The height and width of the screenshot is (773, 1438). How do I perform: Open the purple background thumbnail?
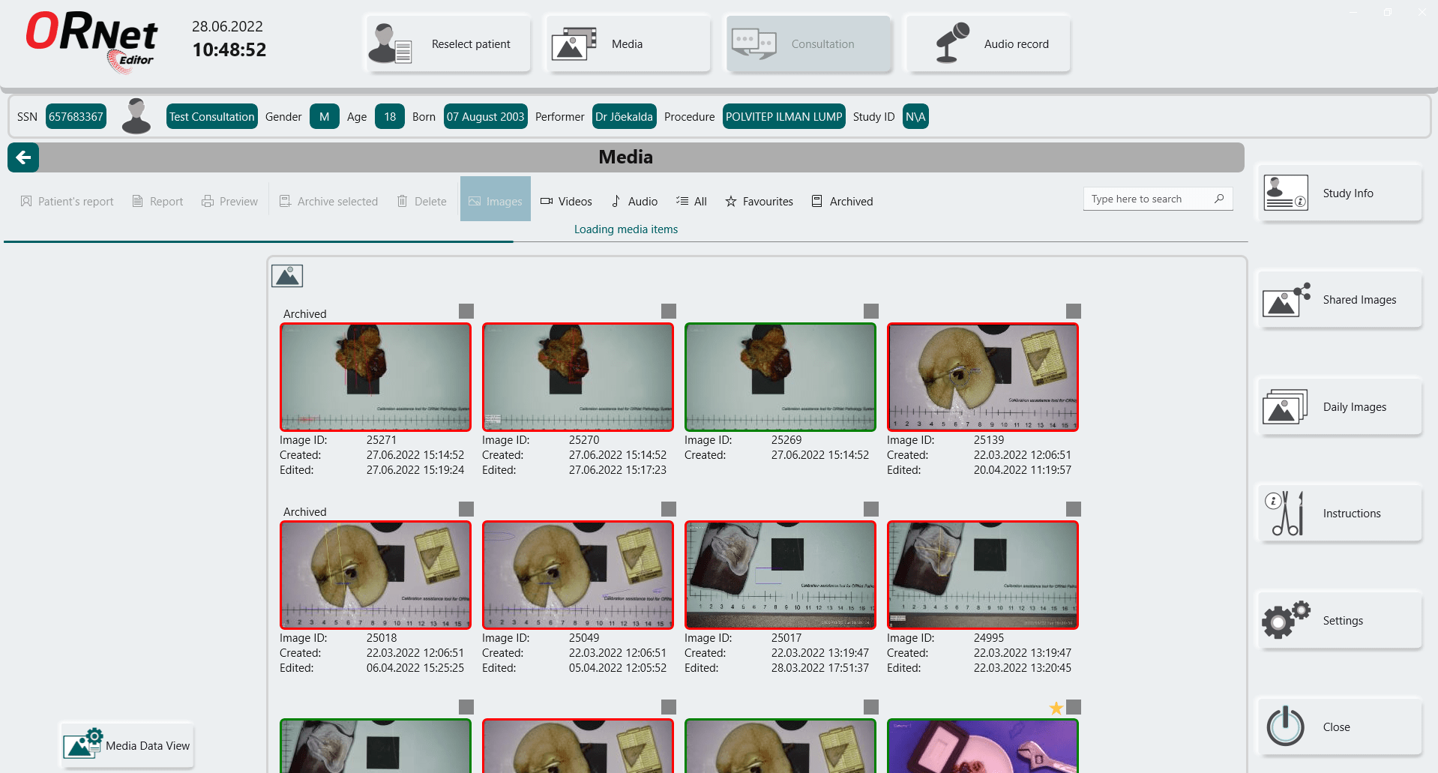pos(983,746)
